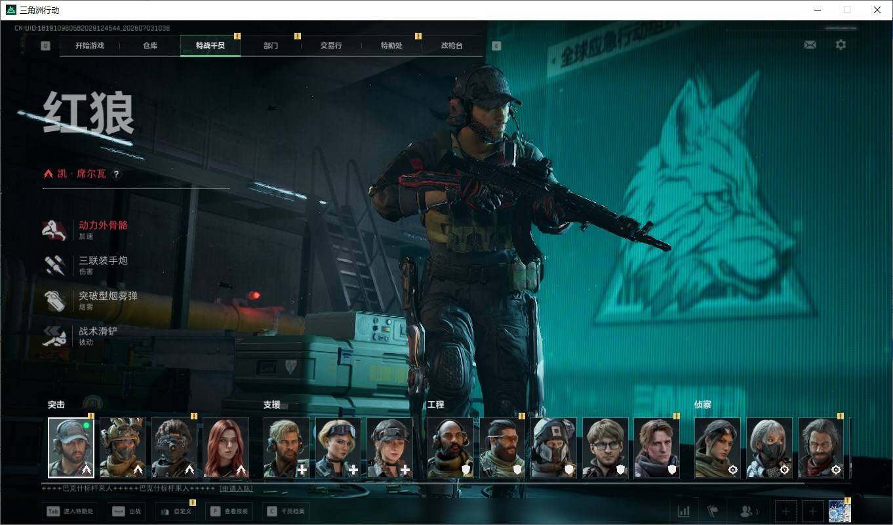Select the red-haired woman assault operator
Viewport: 893px width, 525px height.
coord(226,448)
